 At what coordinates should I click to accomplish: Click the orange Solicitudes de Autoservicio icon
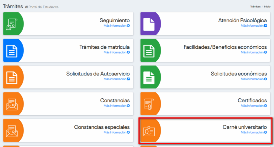click(x=12, y=77)
